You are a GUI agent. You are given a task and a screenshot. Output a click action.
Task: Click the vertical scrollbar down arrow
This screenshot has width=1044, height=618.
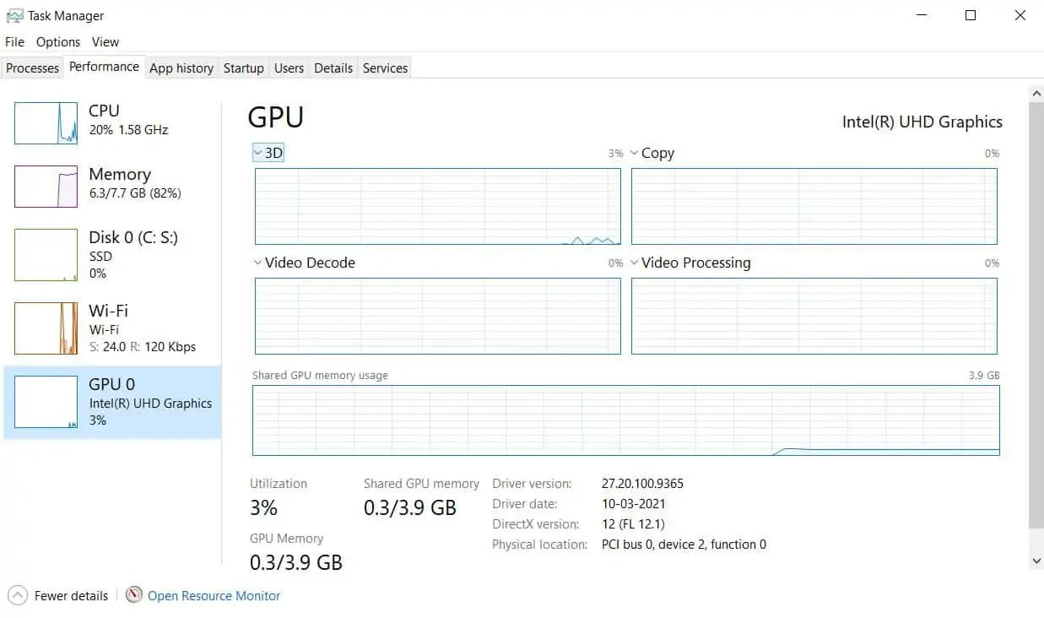click(1036, 561)
